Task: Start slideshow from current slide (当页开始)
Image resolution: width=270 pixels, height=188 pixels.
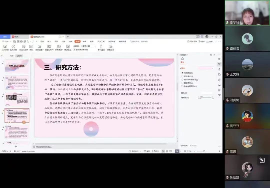Action: pyautogui.click(x=13, y=46)
